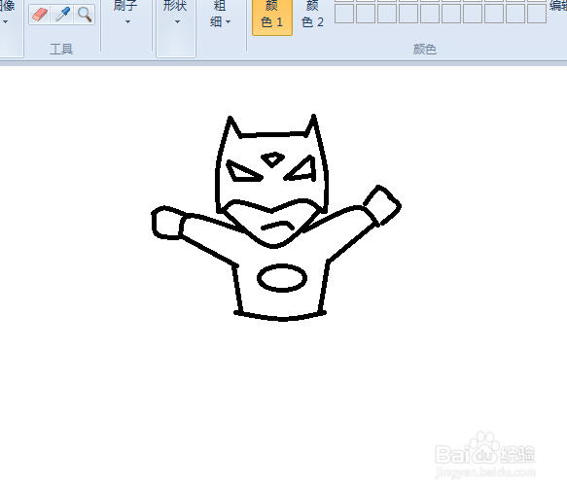567x492 pixels.
Task: Select the Color picker eyedropper tool
Action: (62, 15)
